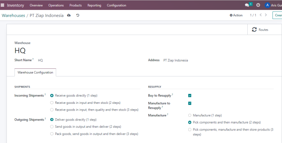Open the Action gear menu
Screen dimensions: 282x143
[236, 15]
